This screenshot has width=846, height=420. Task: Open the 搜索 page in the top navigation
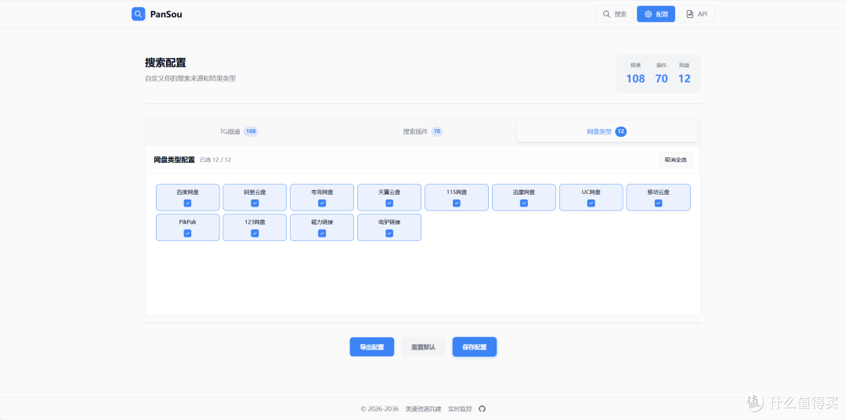[614, 14]
